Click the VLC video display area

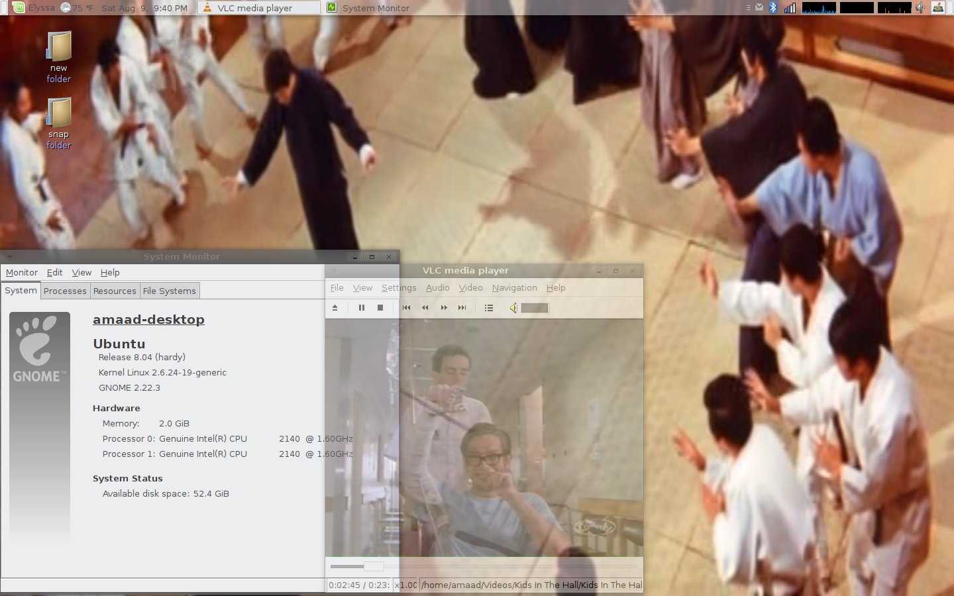(x=484, y=438)
